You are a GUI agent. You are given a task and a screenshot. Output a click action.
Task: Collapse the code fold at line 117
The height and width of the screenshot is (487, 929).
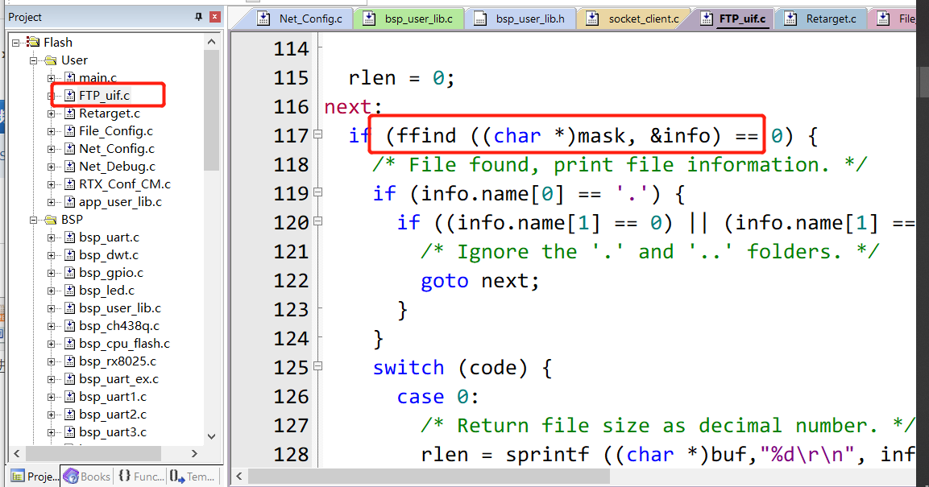317,135
